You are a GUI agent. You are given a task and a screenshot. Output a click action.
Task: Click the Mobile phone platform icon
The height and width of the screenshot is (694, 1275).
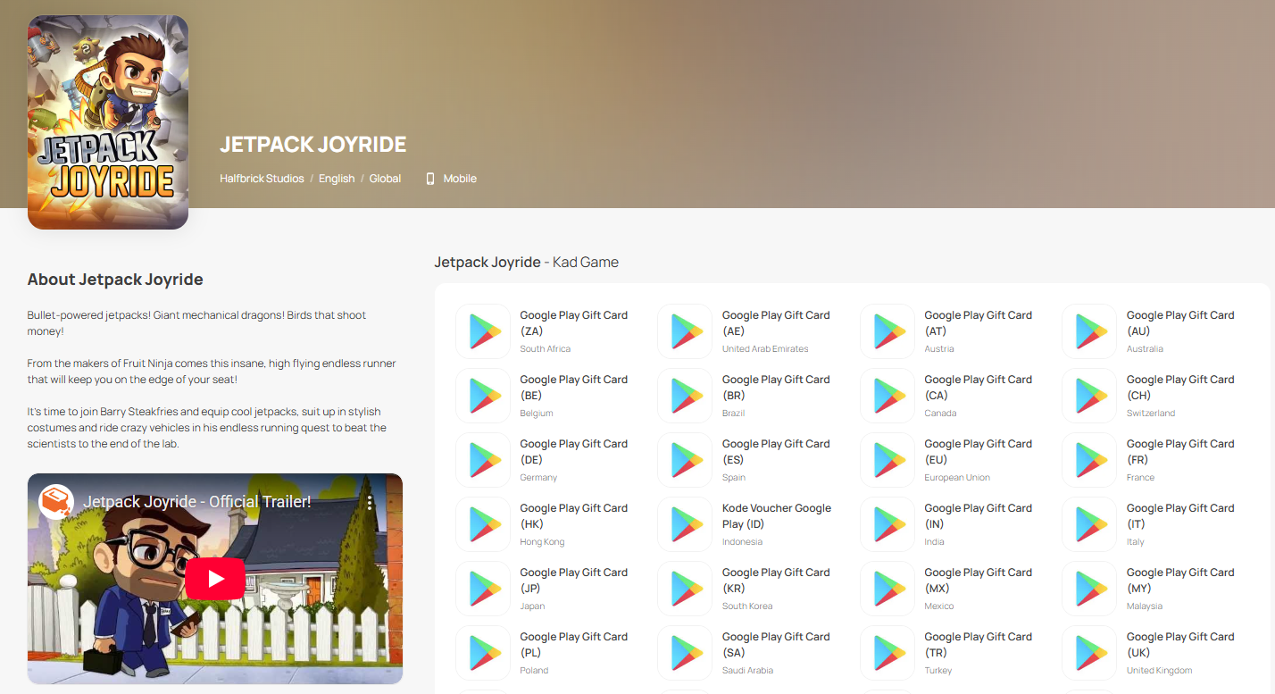click(x=430, y=179)
